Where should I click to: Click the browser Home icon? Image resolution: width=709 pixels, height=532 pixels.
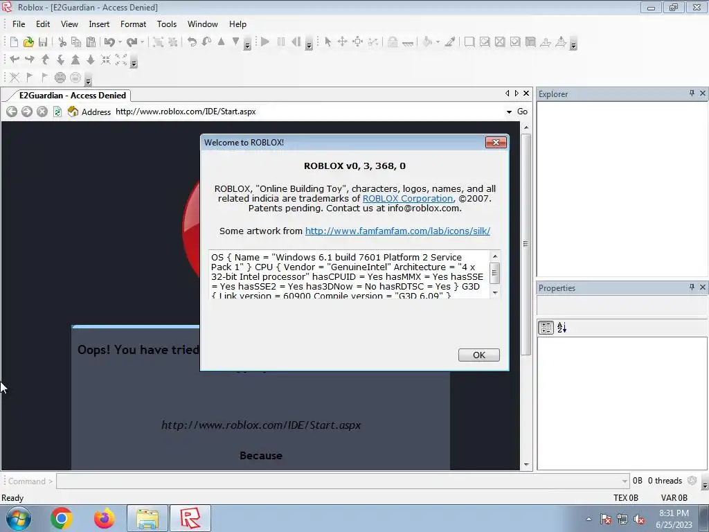tap(73, 112)
